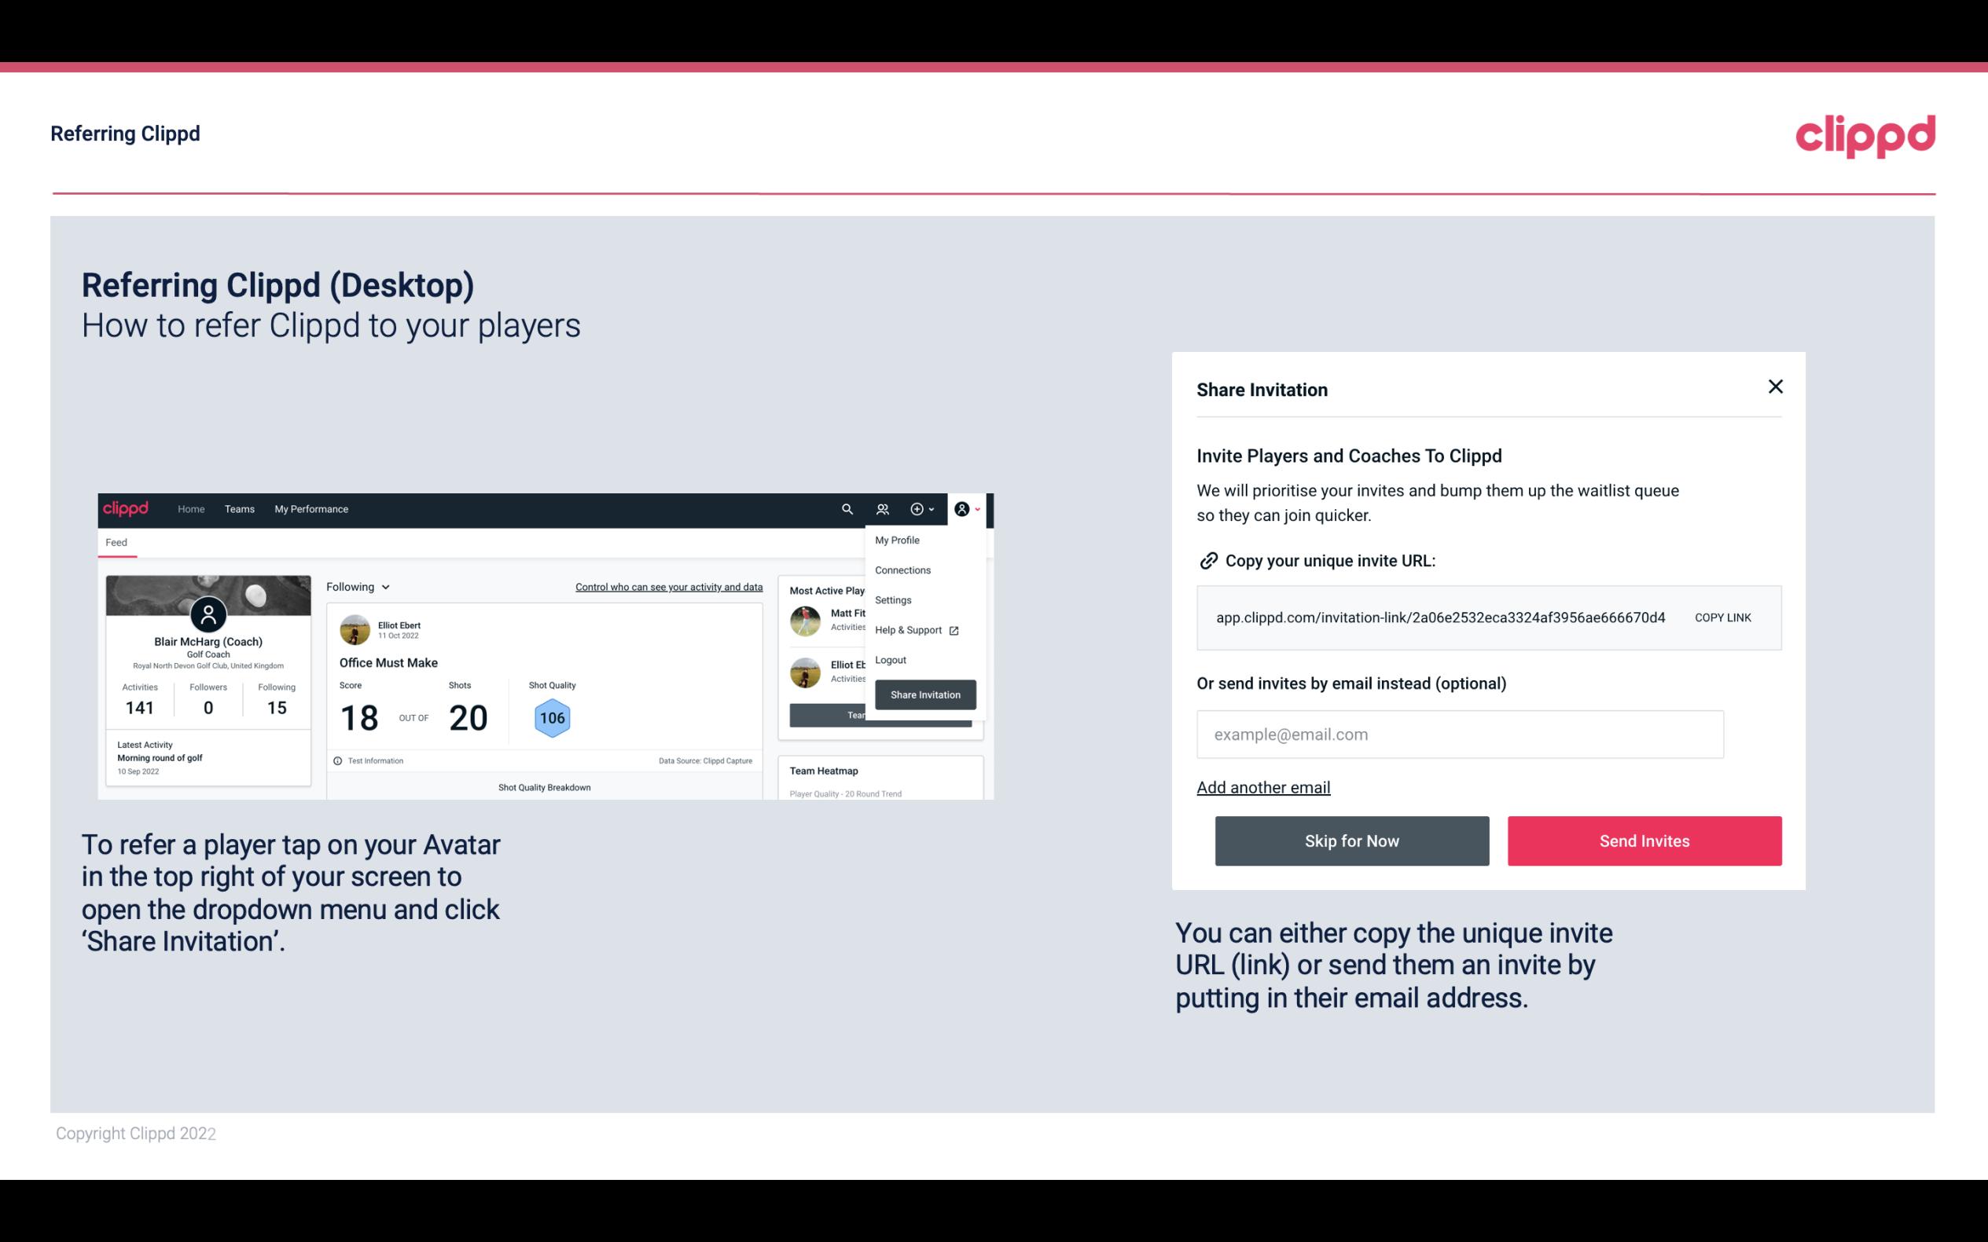Click the search icon in the navbar

844,508
